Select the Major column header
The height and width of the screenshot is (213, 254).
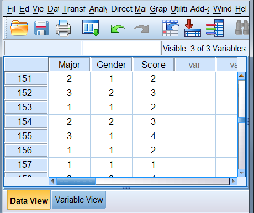pos(69,65)
